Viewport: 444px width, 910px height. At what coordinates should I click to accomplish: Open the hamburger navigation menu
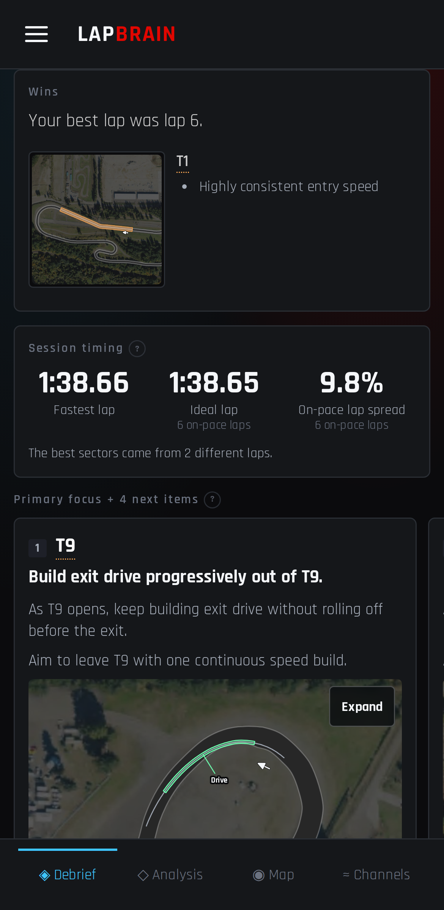coord(36,34)
